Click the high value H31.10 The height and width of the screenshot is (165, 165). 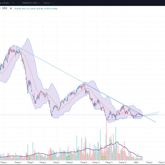pyautogui.click(x=25, y=9)
